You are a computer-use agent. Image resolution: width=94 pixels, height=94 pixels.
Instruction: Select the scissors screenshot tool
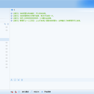[x=19, y=80]
